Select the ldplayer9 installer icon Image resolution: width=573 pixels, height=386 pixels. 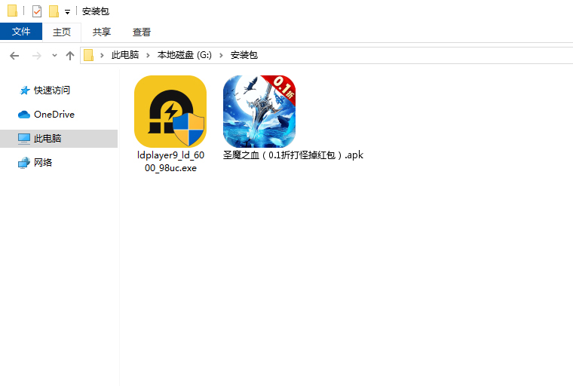(x=170, y=111)
